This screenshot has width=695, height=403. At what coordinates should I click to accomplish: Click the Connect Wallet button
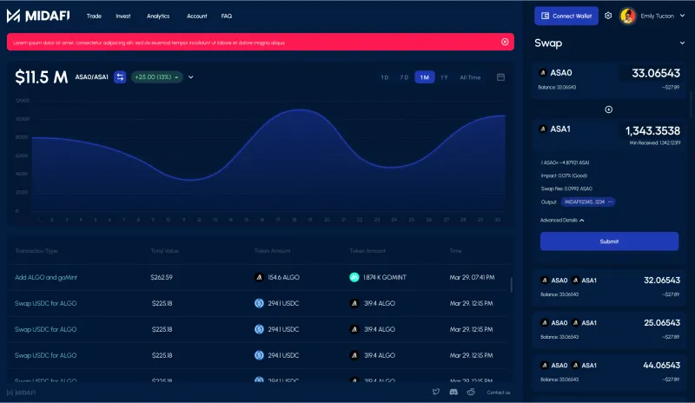point(566,16)
